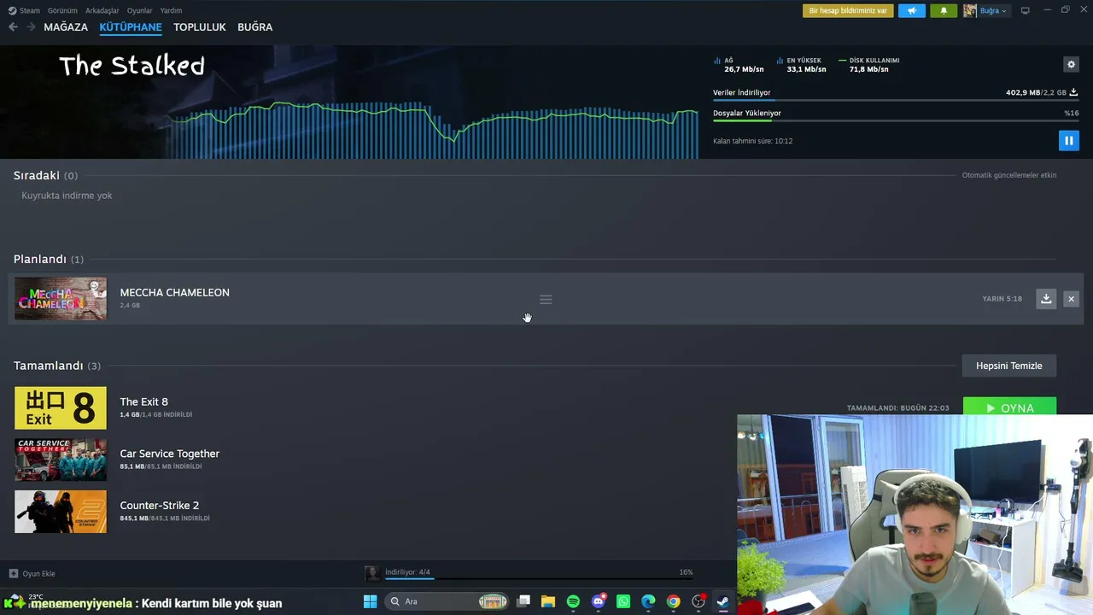Open the green bell notifications
This screenshot has height=615, width=1093.
(944, 10)
